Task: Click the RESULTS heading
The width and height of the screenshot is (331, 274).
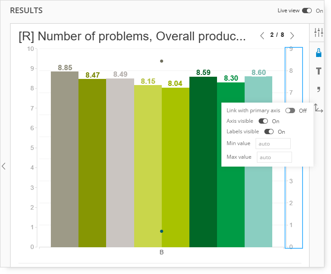Action: pyautogui.click(x=26, y=11)
